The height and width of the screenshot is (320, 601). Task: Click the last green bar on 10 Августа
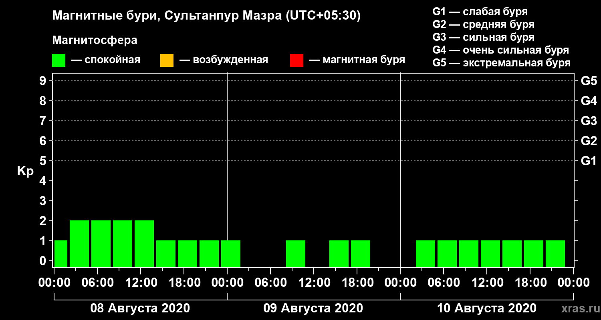[x=555, y=254]
